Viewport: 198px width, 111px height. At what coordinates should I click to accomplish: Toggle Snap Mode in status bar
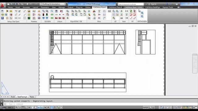(x=20, y=108)
